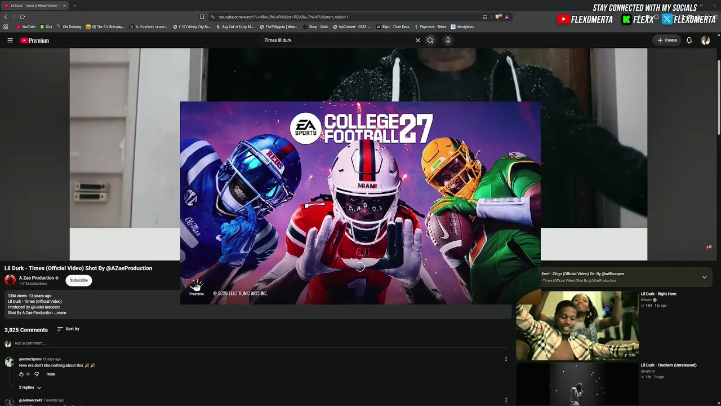Select the video title text
This screenshot has height=406, width=721.
pos(78,268)
